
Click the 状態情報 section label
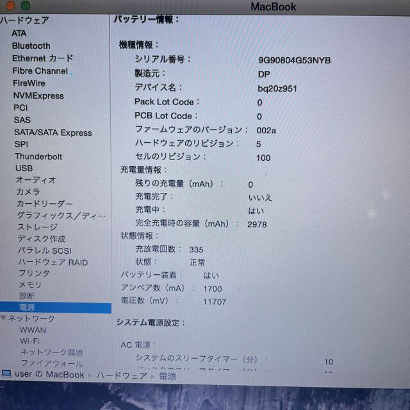[140, 236]
